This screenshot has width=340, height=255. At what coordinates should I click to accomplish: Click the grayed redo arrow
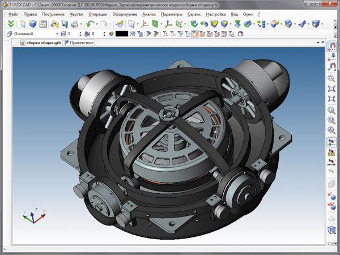(104, 24)
